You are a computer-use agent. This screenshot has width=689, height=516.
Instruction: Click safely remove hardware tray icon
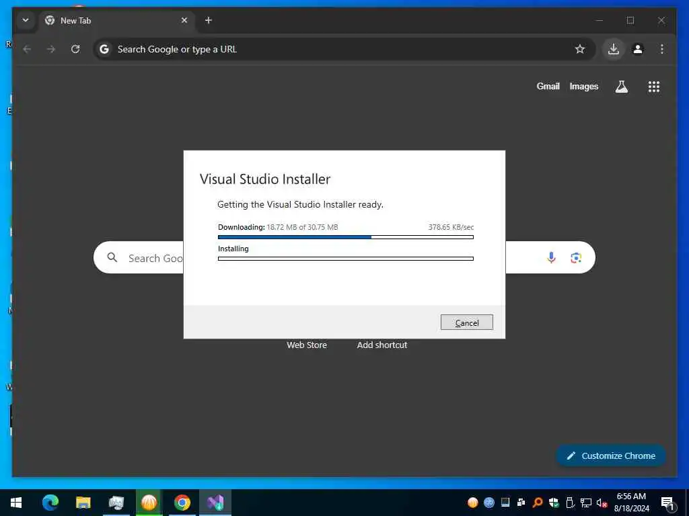pos(570,503)
